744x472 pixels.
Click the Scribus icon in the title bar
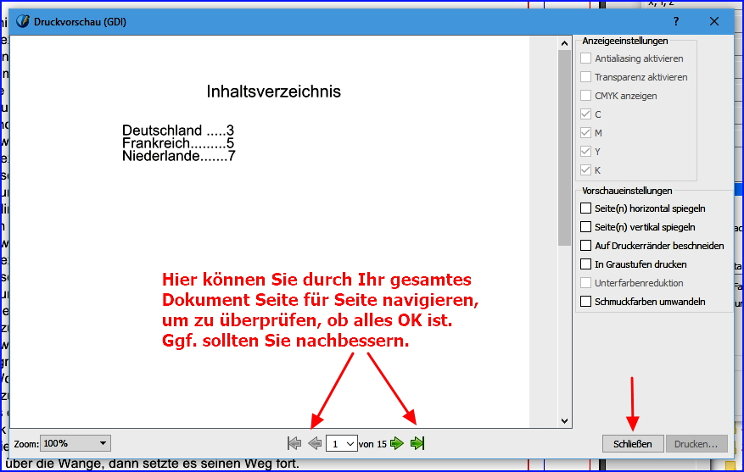22,22
